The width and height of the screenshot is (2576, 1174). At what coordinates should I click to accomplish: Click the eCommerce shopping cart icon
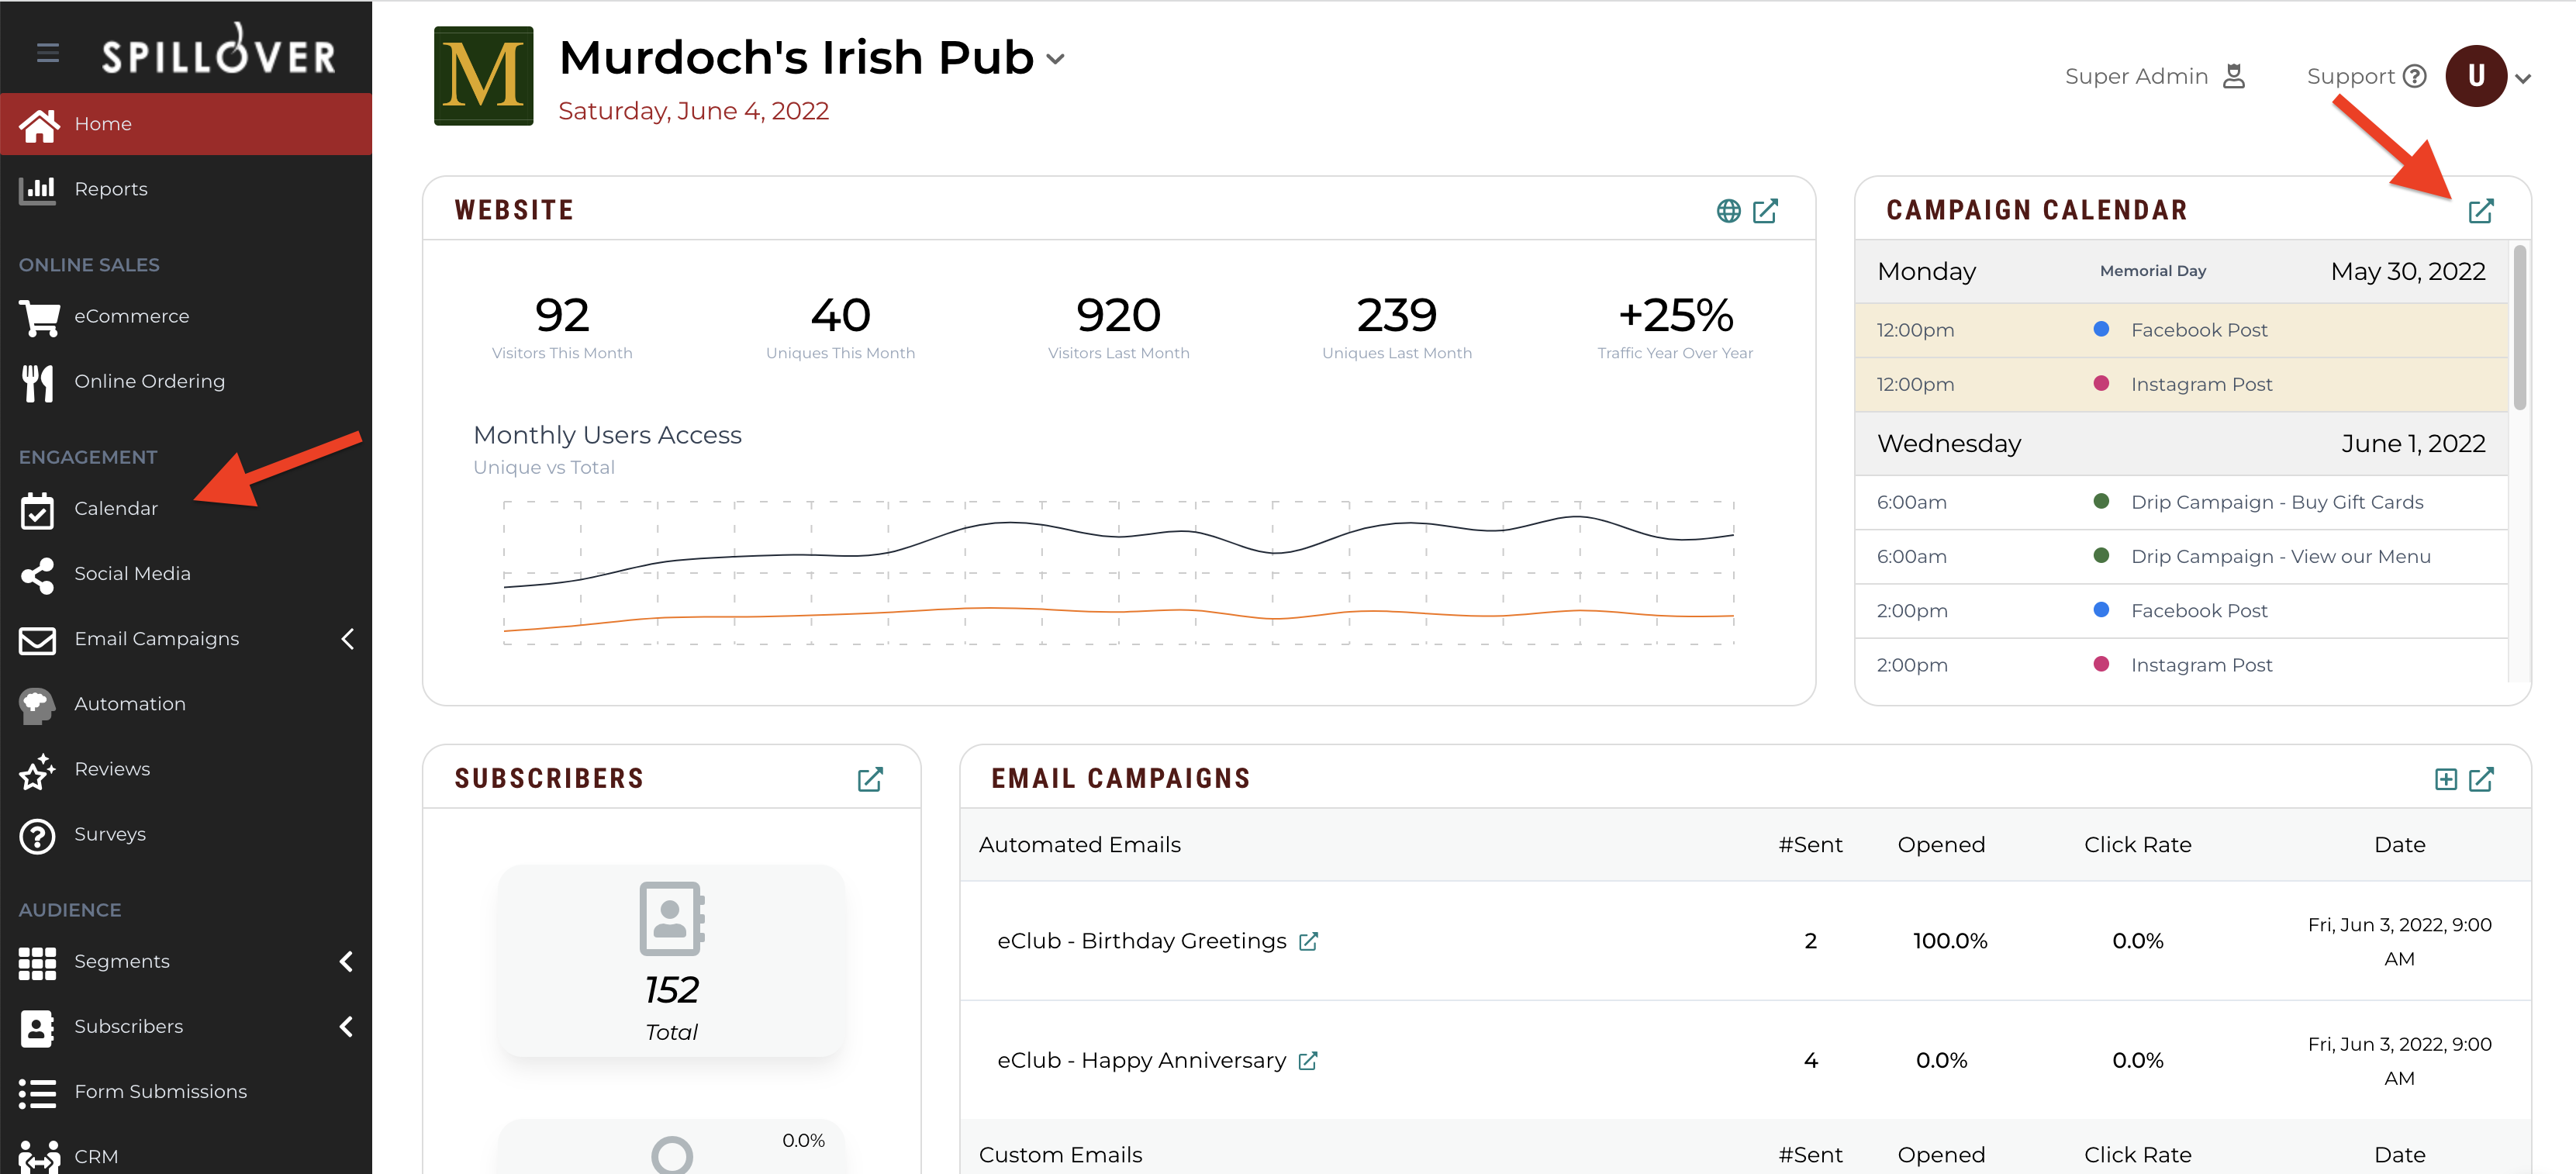click(x=39, y=318)
